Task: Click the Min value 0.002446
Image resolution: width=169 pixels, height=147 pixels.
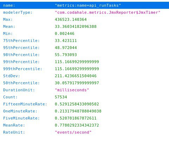Action: [65, 33]
